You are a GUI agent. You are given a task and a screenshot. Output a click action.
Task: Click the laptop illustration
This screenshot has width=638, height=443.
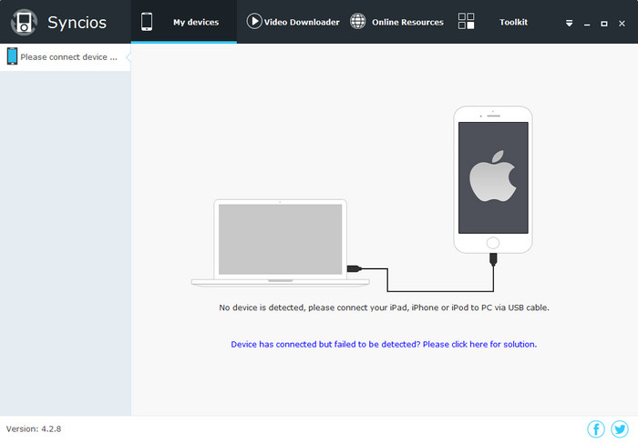click(x=280, y=241)
